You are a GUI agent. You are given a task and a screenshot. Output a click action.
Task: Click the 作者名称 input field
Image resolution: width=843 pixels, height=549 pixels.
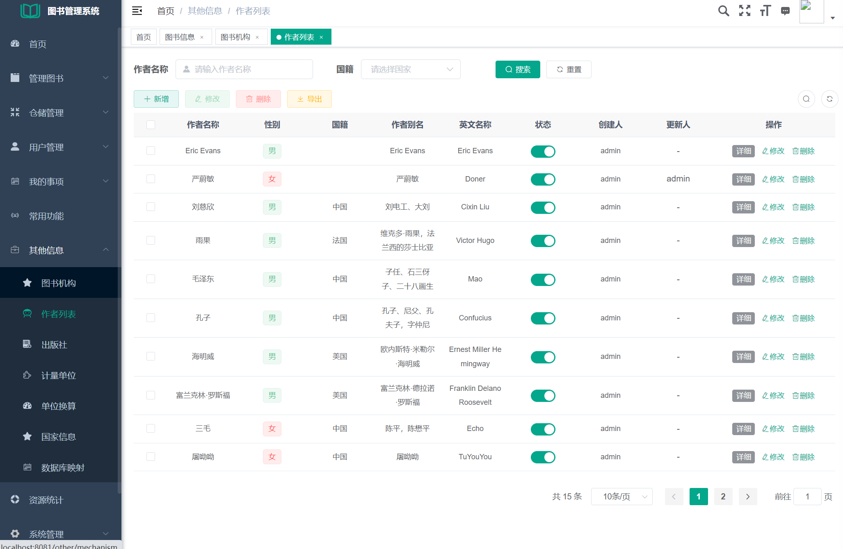[x=244, y=69]
